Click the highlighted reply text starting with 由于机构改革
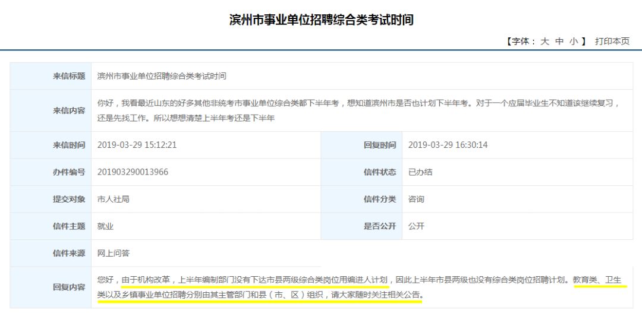The height and width of the screenshot is (313, 642). click(x=254, y=280)
